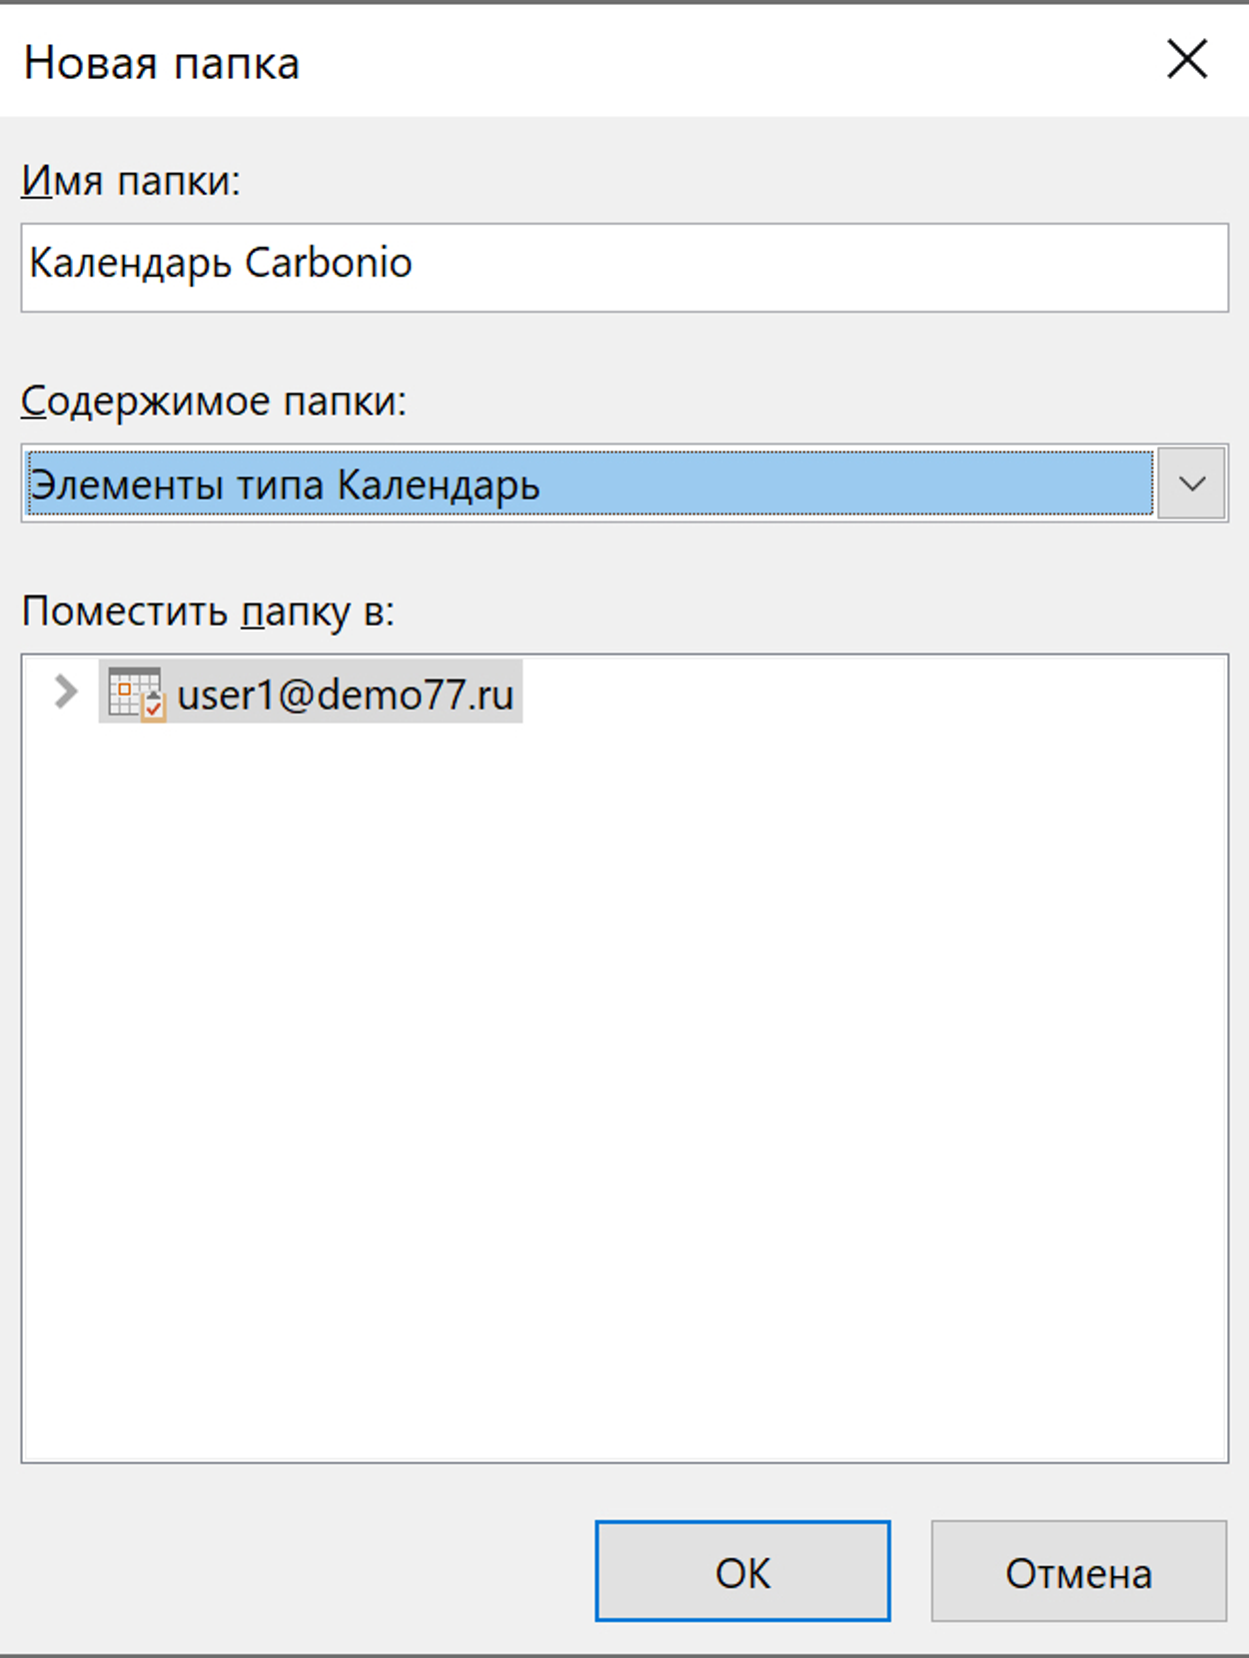Click the calendar icon beside user1@demo77.ru
1249x1658 pixels.
(x=135, y=693)
